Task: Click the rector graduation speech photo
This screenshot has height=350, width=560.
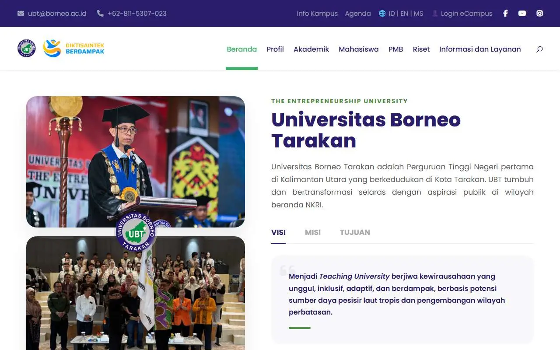Action: pos(136,162)
